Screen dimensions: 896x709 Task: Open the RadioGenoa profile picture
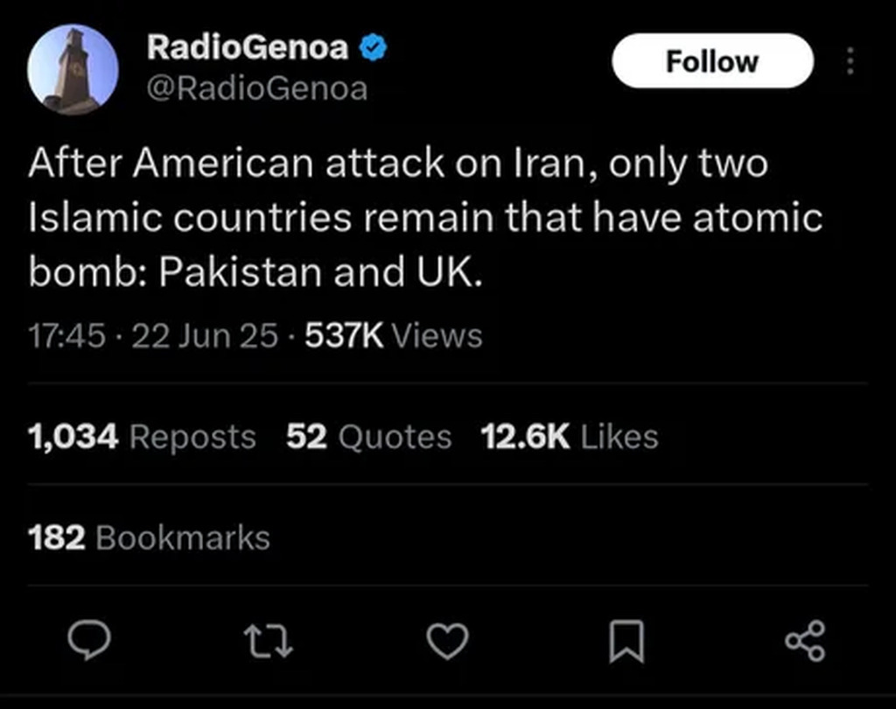(x=73, y=69)
